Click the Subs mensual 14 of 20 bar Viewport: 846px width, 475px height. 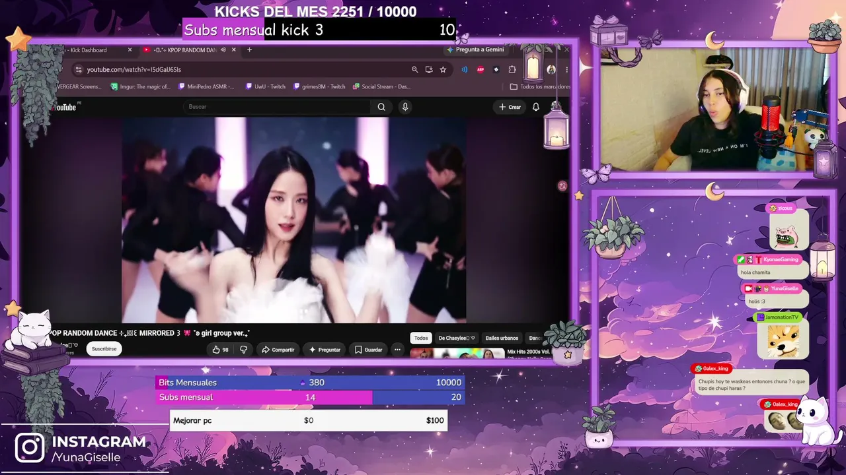click(310, 397)
